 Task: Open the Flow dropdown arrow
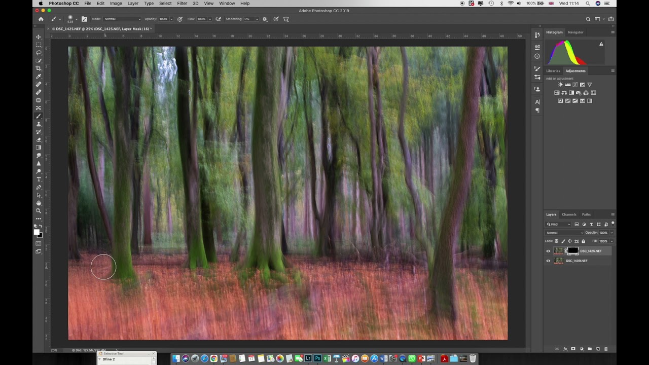[210, 19]
